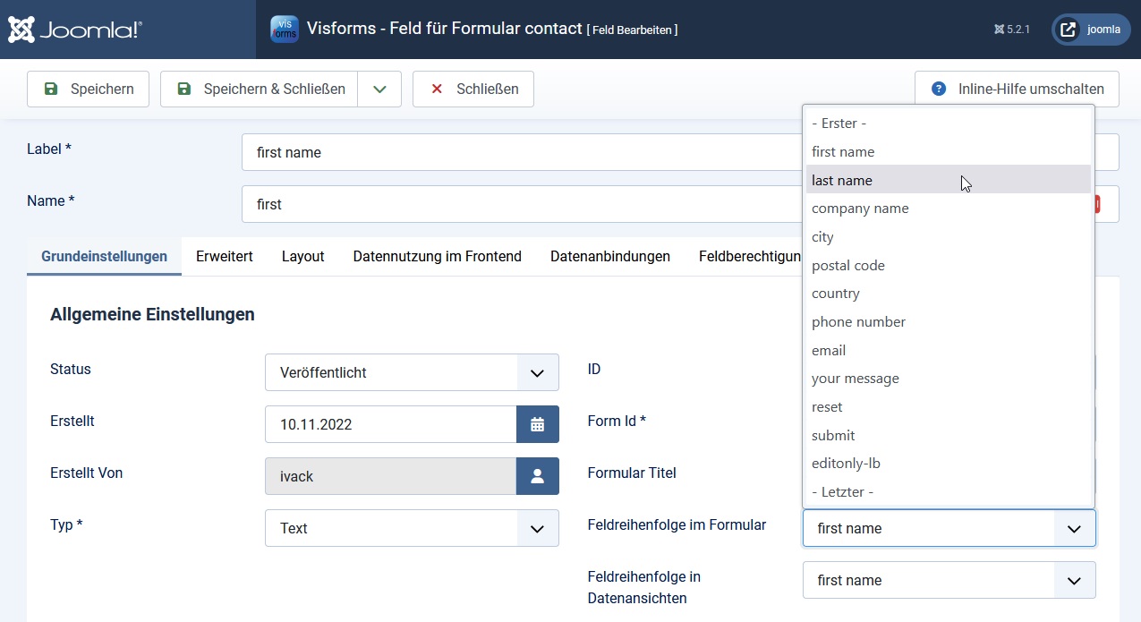Click the Speichern save button
1141x622 pixels.
[x=88, y=89]
